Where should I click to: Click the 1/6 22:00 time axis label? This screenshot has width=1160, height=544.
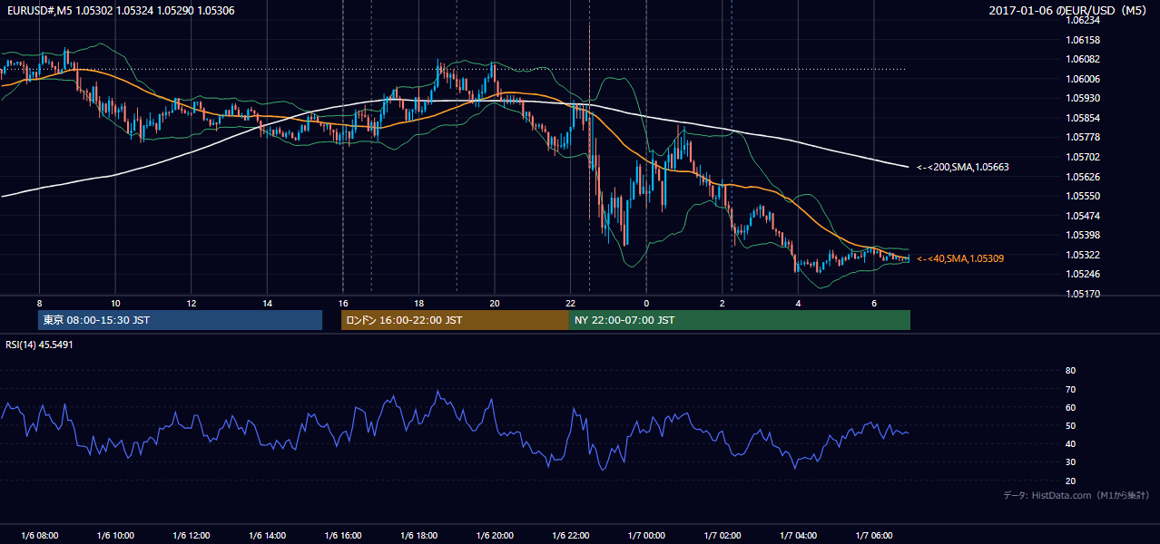tap(570, 535)
